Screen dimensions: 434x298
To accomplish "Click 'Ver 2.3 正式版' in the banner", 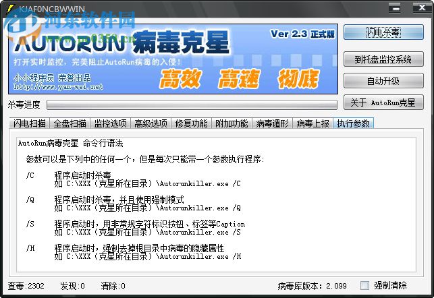I will tap(302, 34).
